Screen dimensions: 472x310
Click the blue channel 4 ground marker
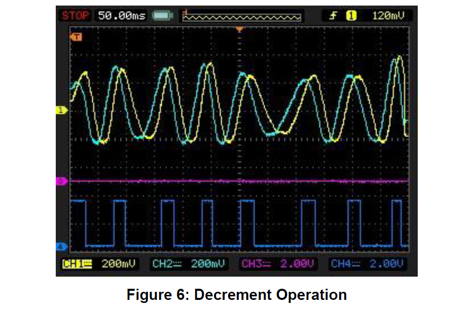61,246
